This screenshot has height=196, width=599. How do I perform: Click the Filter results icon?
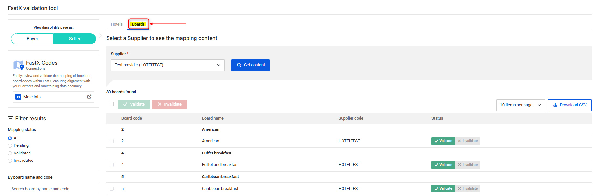(x=11, y=119)
